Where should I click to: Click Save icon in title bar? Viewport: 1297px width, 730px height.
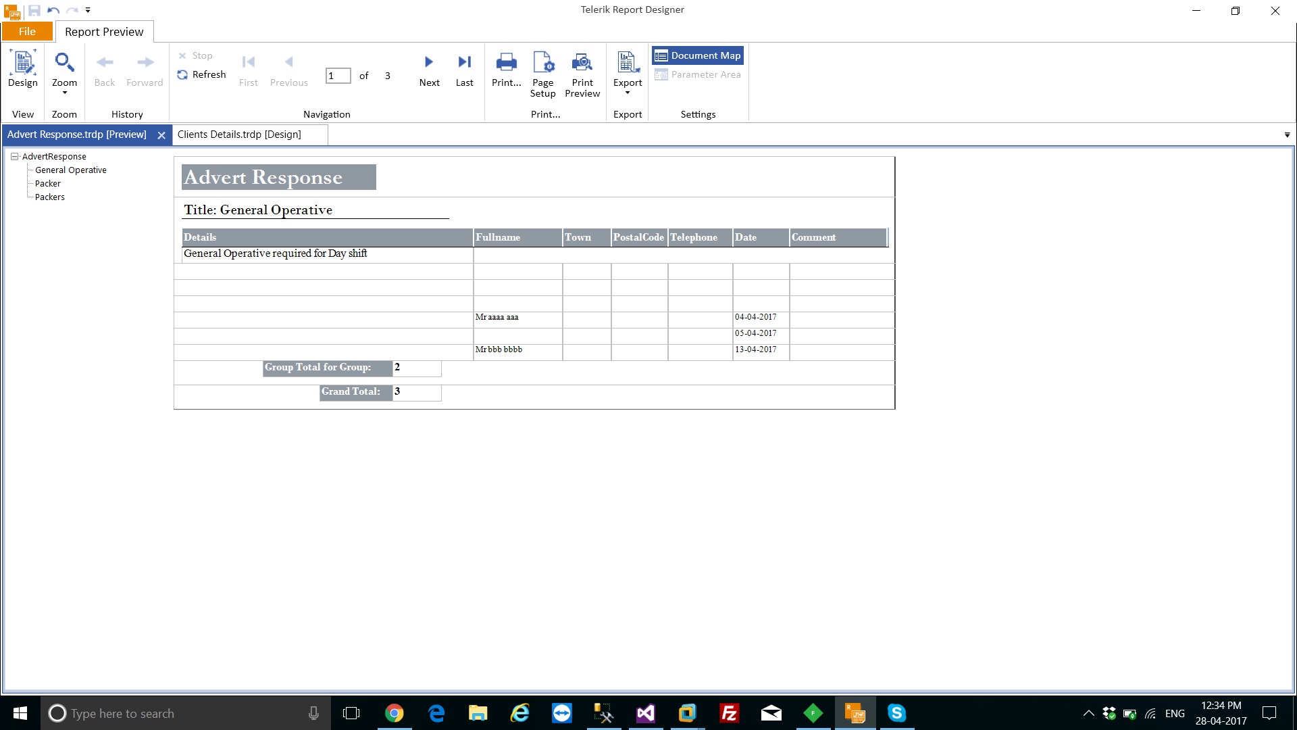pyautogui.click(x=34, y=10)
